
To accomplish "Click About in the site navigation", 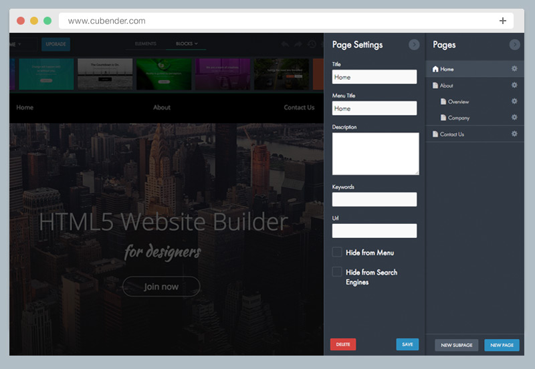I will [162, 108].
